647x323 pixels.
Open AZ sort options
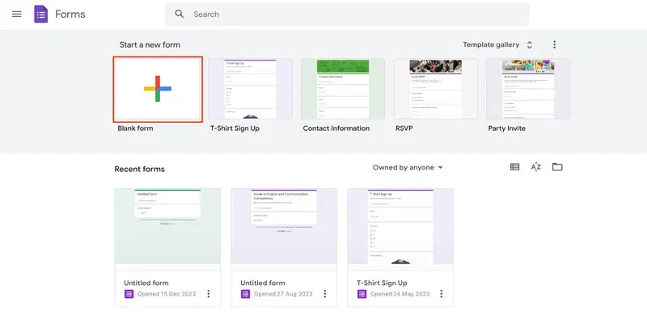pyautogui.click(x=535, y=167)
